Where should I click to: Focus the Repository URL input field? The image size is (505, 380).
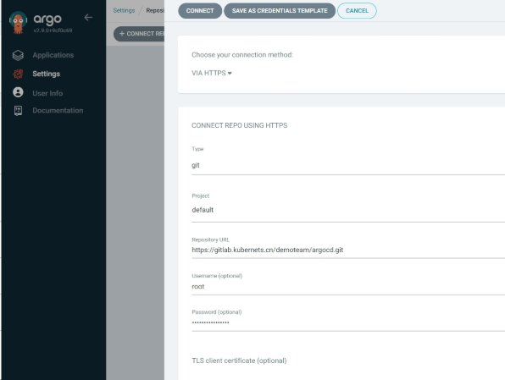pos(348,250)
